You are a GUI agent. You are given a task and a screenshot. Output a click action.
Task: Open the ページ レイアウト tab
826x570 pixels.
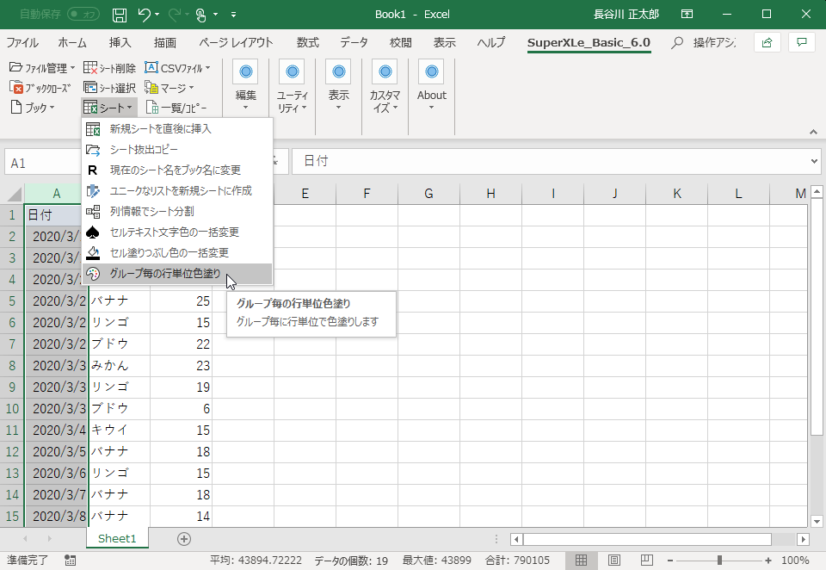click(x=236, y=43)
